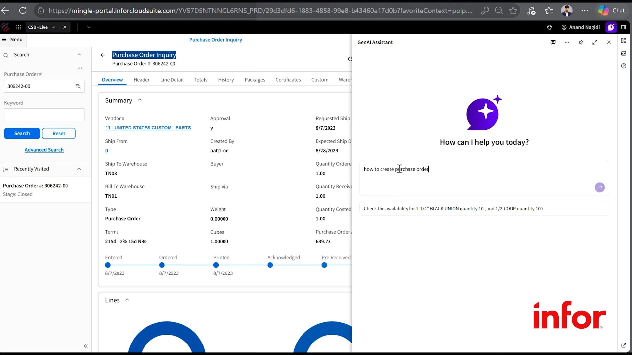The height and width of the screenshot is (355, 632).
Task: Toggle the GenAI Assistant purple icon
Action: (x=611, y=27)
